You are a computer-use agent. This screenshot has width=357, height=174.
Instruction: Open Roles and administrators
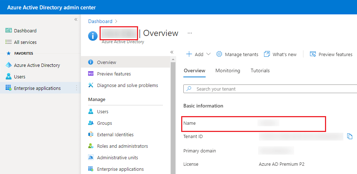click(x=123, y=146)
